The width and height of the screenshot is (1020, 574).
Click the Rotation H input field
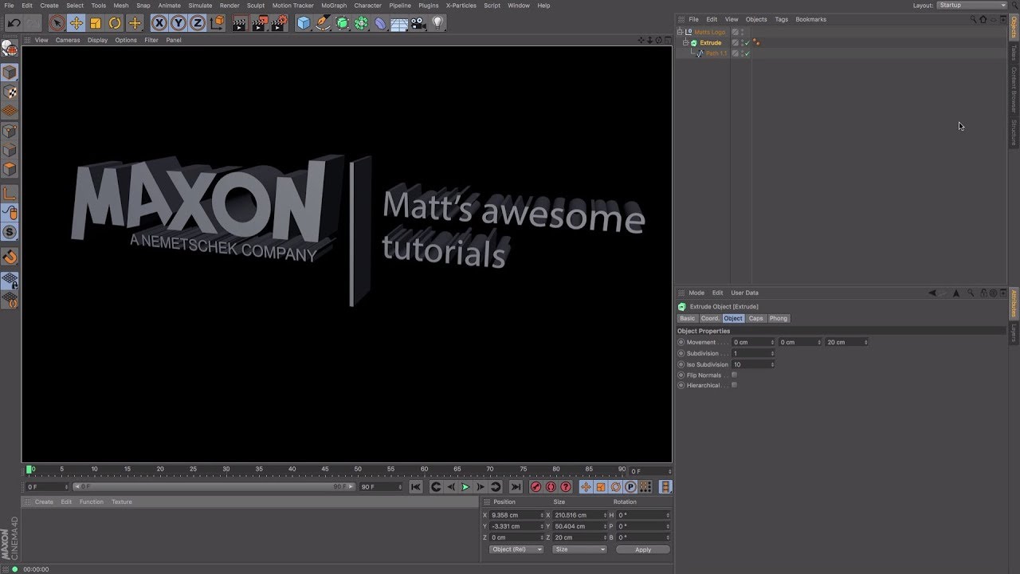pos(642,515)
